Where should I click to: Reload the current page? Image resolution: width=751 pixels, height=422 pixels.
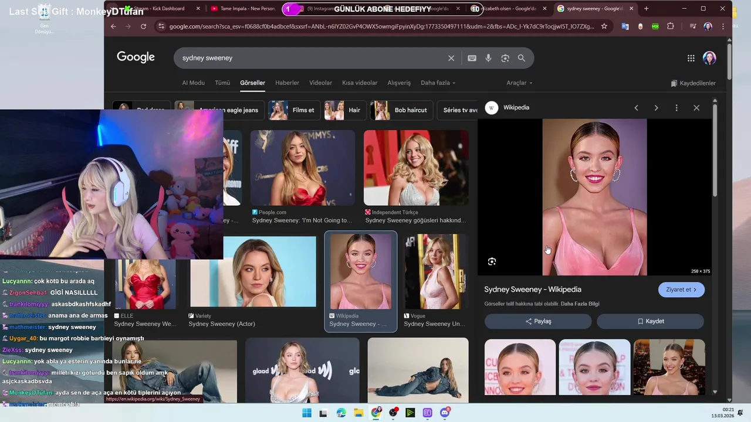pyautogui.click(x=143, y=26)
